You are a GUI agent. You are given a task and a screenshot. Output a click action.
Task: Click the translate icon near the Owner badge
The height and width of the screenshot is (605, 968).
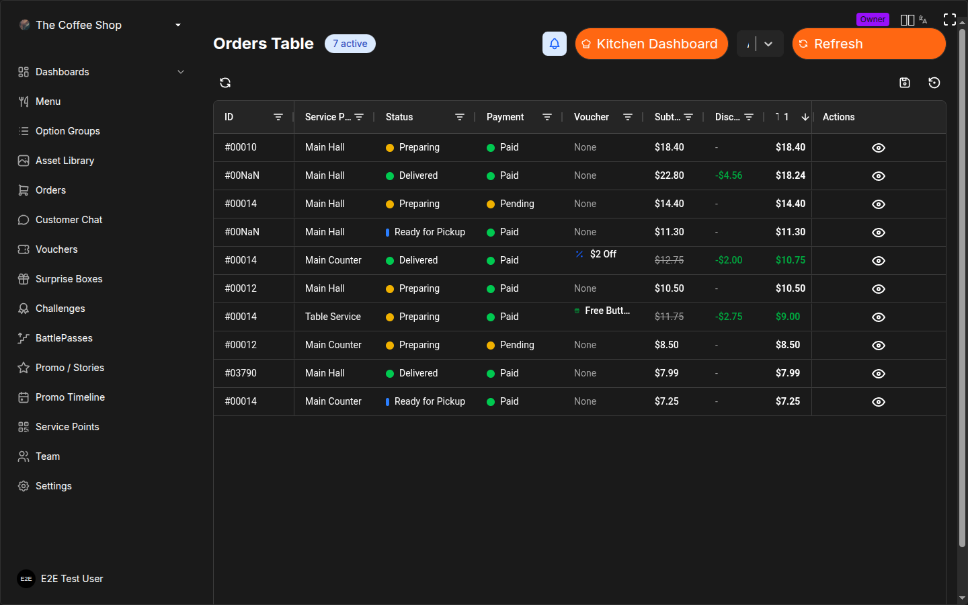tap(923, 19)
